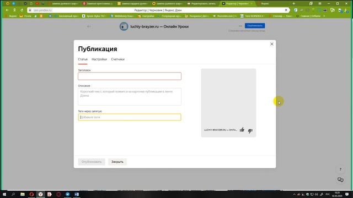Click the luchiy-brayzer.ru channel avatar
This screenshot has height=198, width=353.
click(124, 26)
